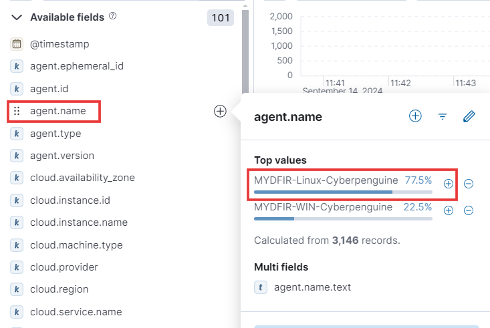Select the agent.type field
490x328 pixels.
coord(55,134)
